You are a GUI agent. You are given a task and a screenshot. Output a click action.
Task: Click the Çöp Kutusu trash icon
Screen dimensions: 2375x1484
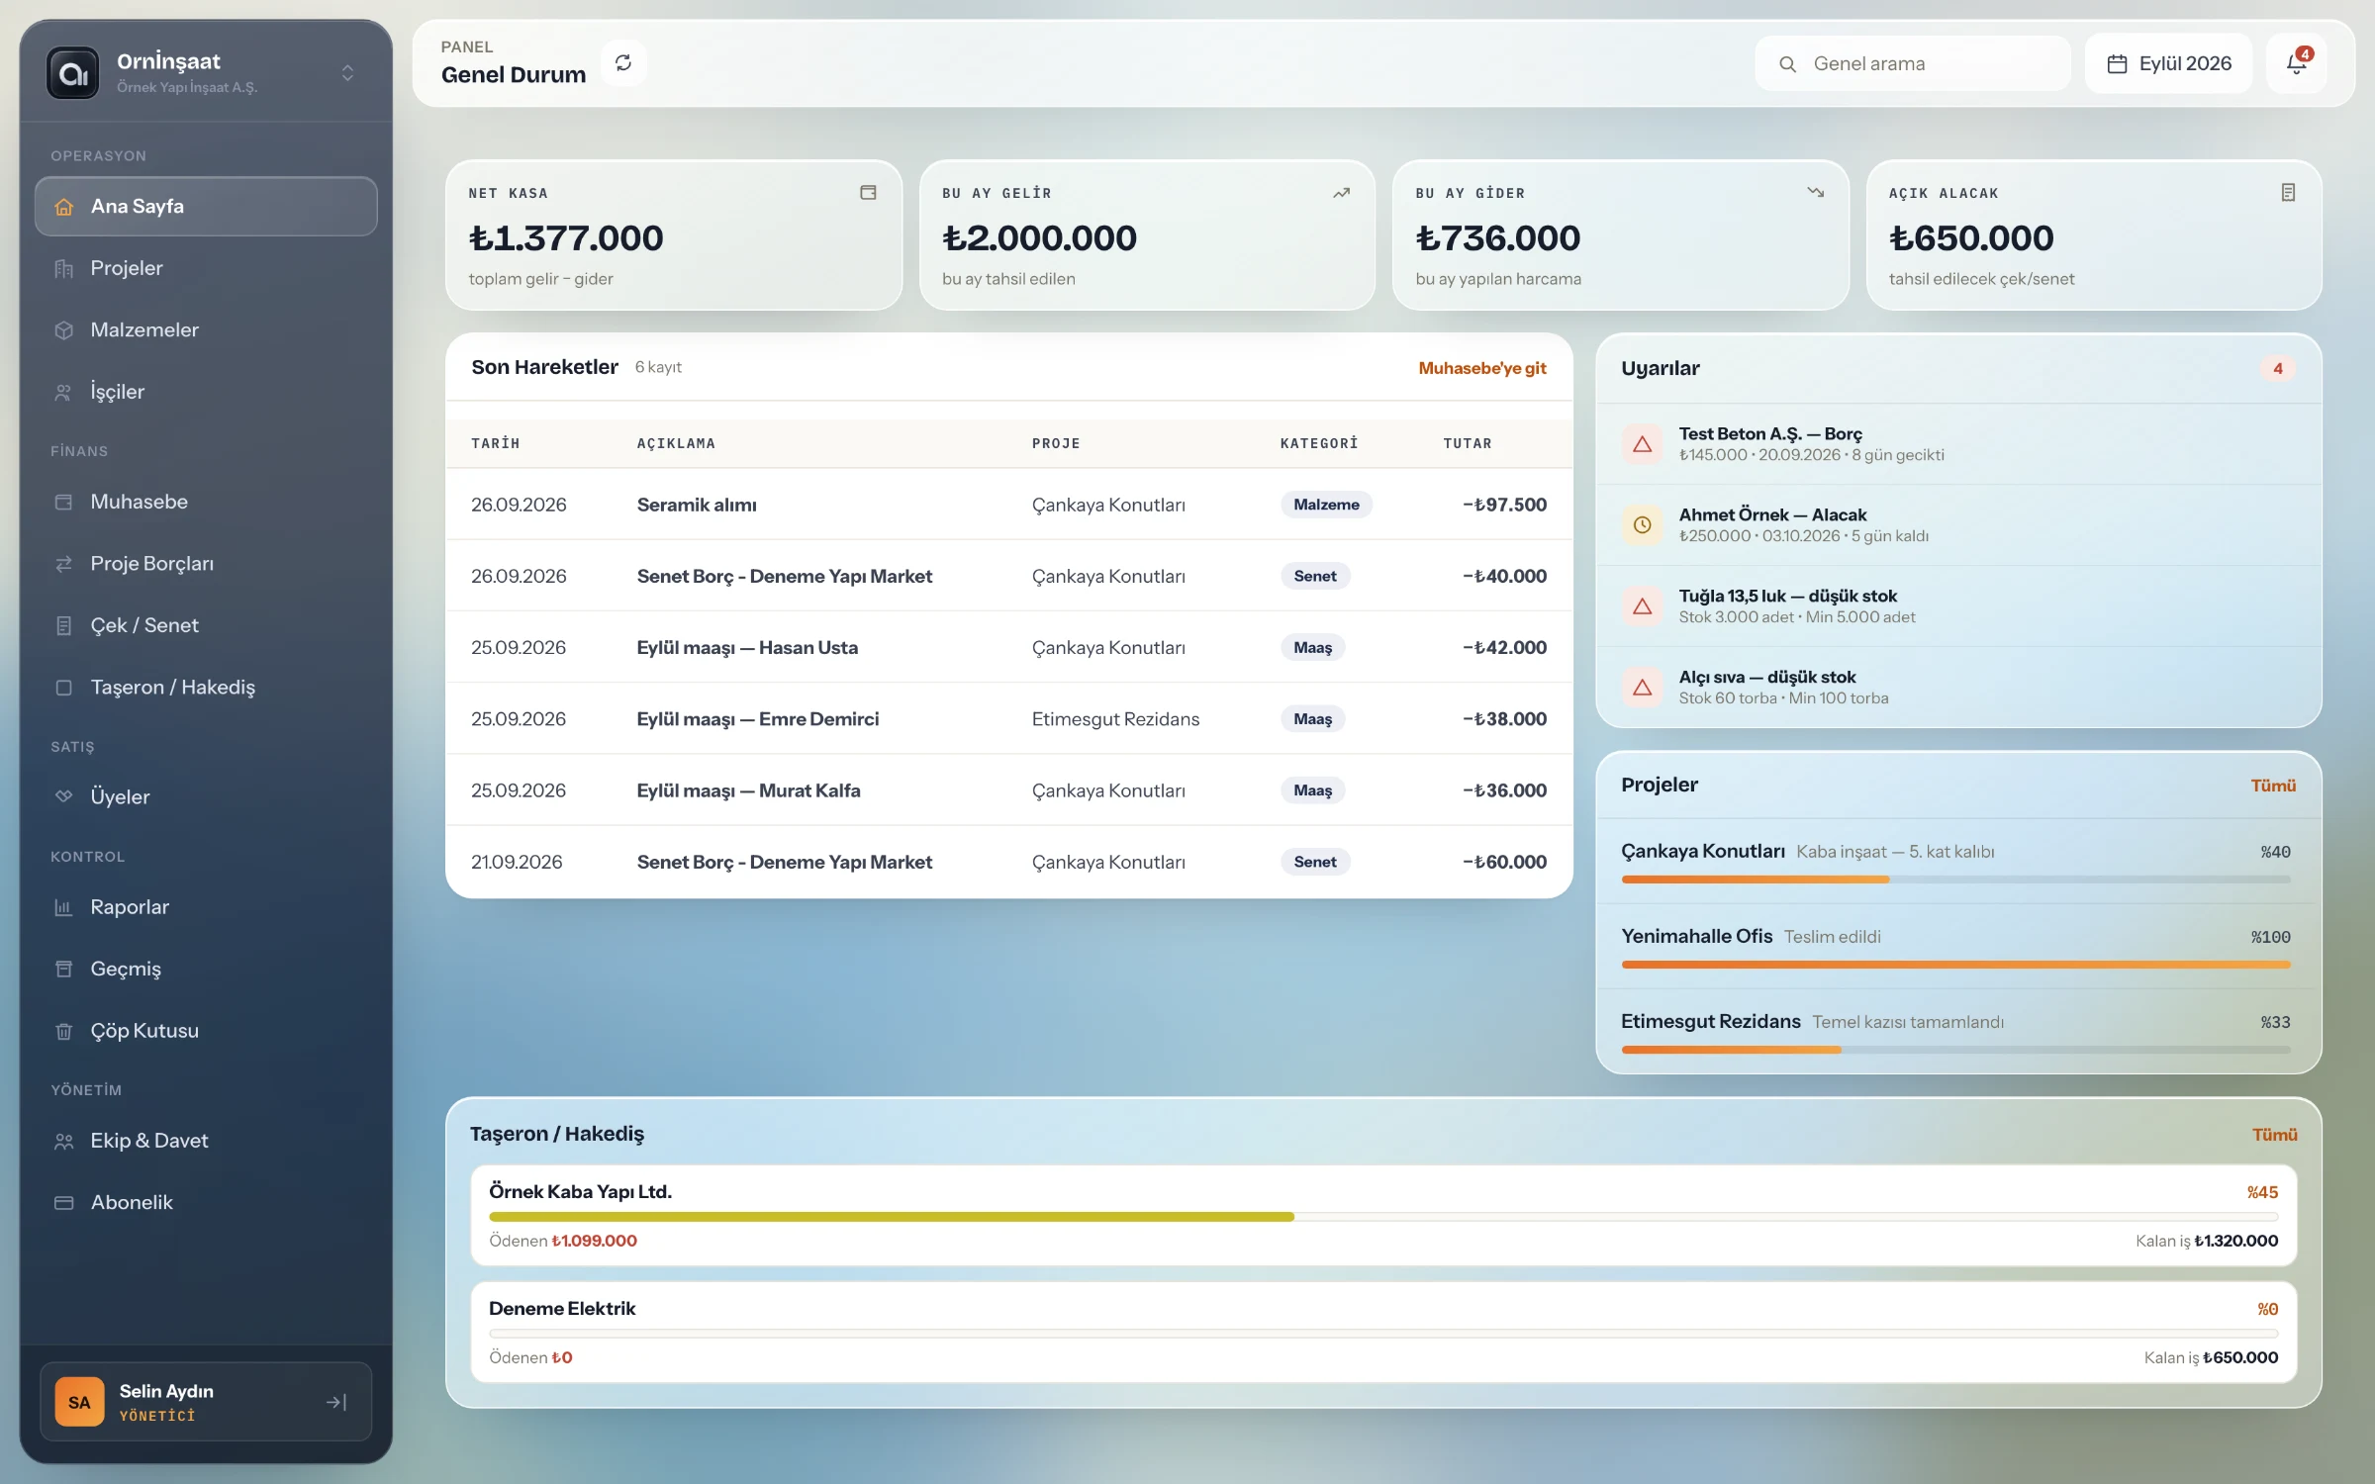pos(64,1031)
